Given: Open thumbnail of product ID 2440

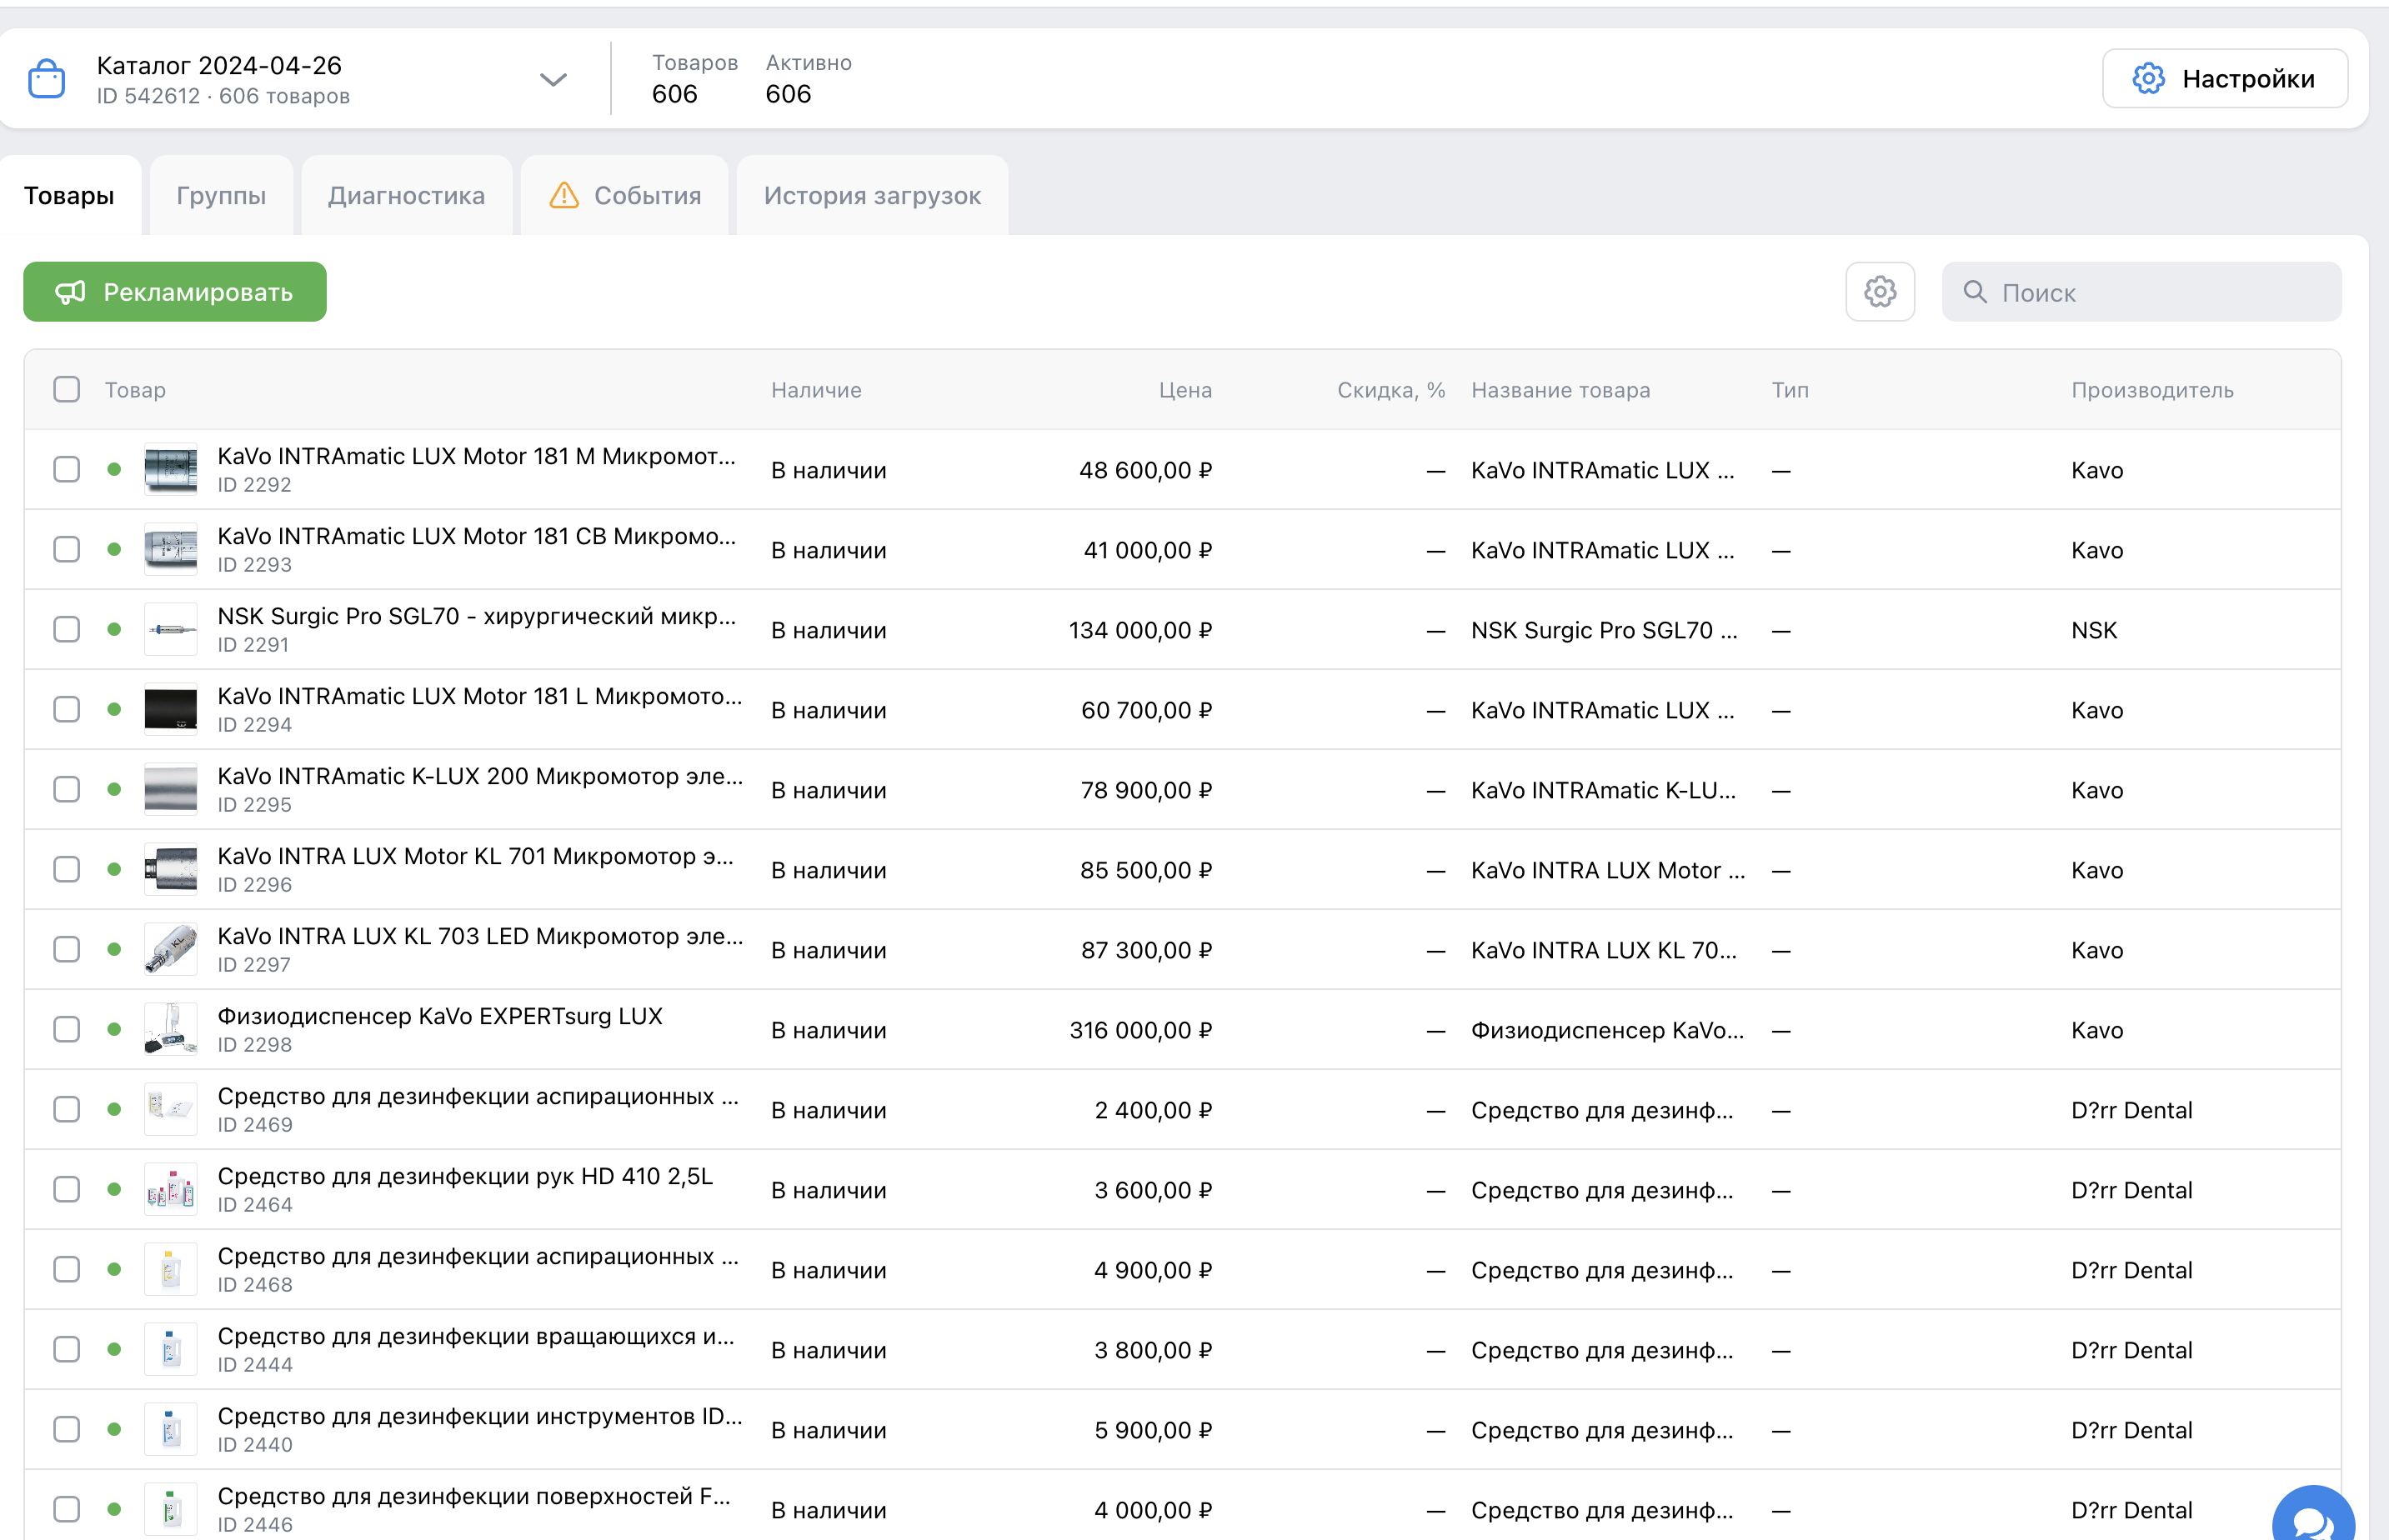Looking at the screenshot, I should click(171, 1429).
